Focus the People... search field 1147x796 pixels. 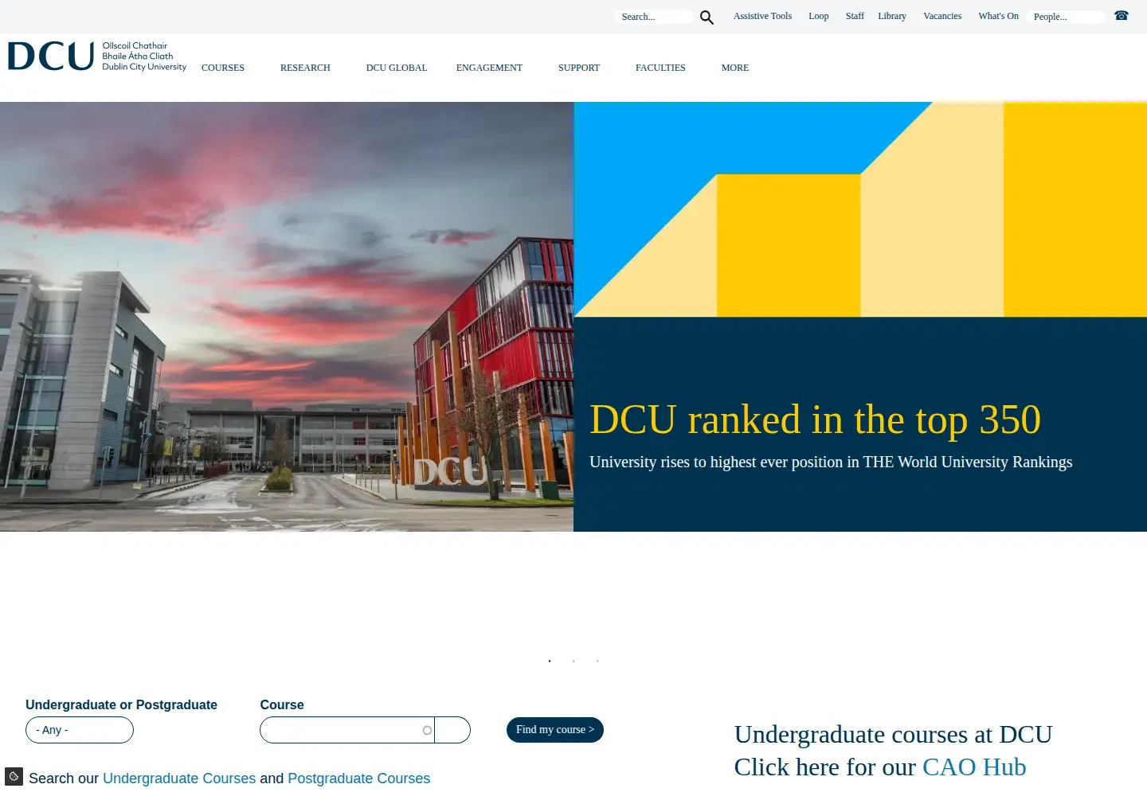click(1067, 17)
